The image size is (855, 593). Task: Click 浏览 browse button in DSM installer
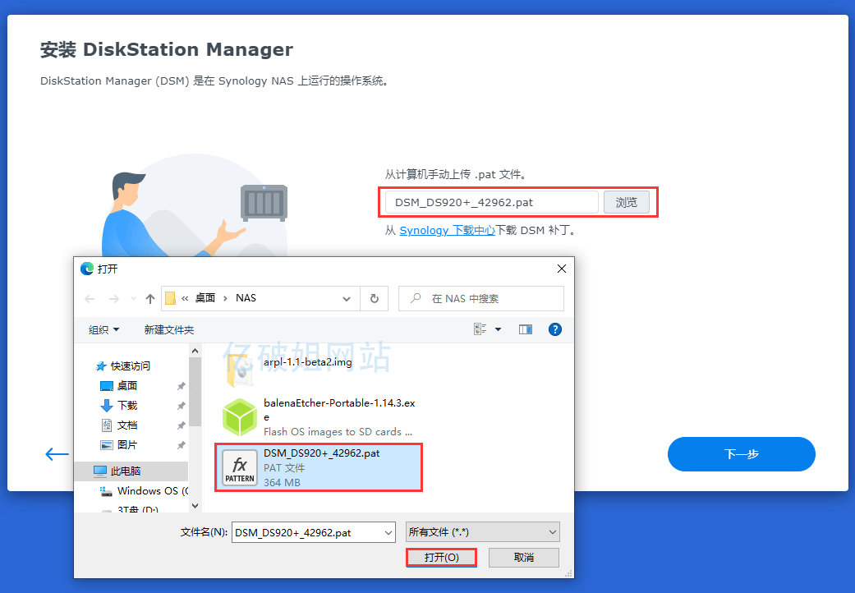(627, 202)
